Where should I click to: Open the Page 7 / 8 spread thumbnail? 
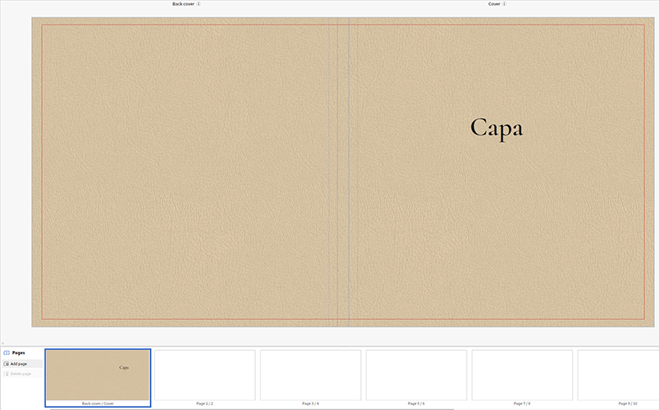coord(522,376)
